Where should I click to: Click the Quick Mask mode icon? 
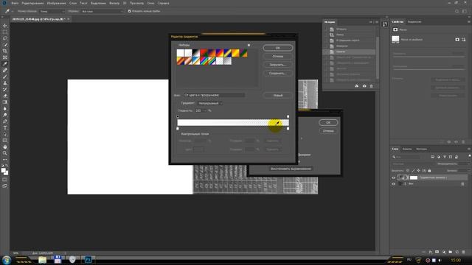pyautogui.click(x=5, y=180)
